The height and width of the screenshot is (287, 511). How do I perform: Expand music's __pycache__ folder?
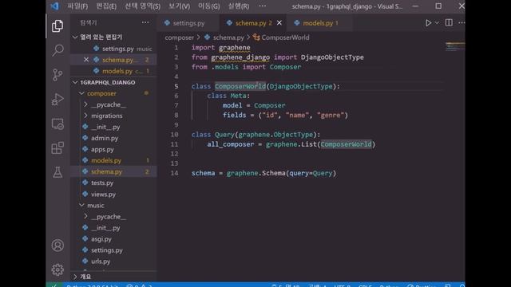(x=85, y=216)
